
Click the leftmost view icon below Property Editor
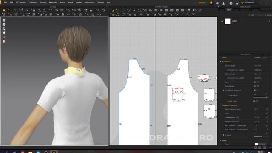coord(255,147)
